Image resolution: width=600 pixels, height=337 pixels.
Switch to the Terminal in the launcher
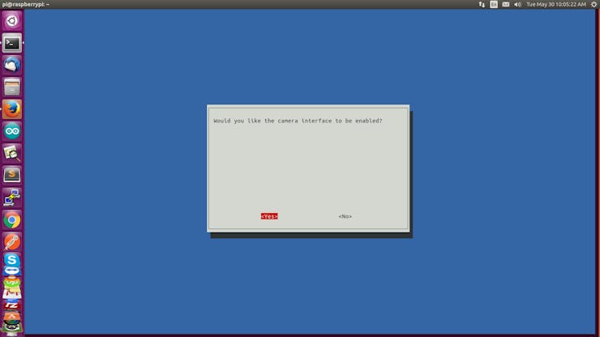click(12, 43)
